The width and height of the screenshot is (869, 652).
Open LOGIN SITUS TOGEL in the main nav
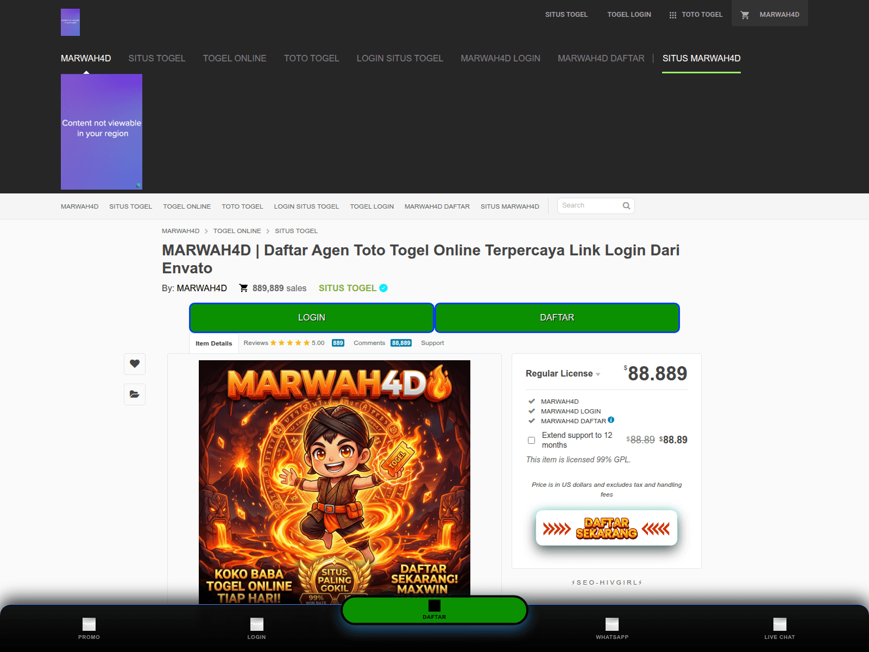click(400, 58)
